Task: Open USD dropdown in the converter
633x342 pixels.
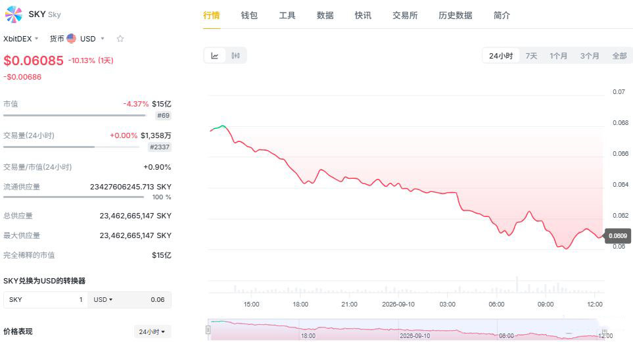Action: [103, 300]
